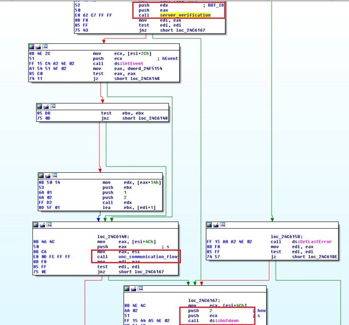Screen dimensions: 349x325
Task: Click the pencil edit icon on loc_24C6167 block
Action: pos(133,289)
